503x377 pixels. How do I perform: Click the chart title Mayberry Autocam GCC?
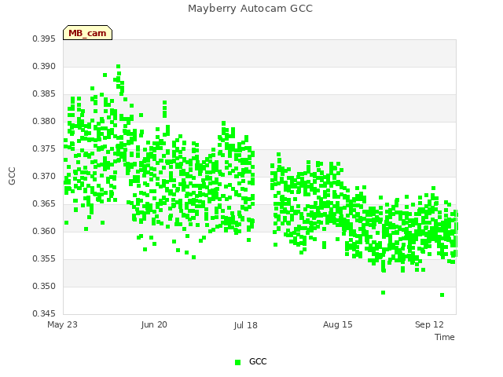tap(250, 9)
